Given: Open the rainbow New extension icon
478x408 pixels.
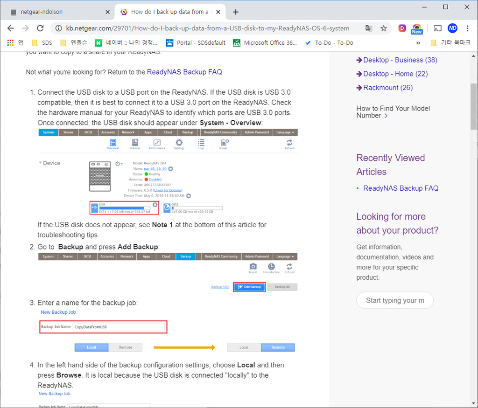Looking at the screenshot, I should 416,29.
